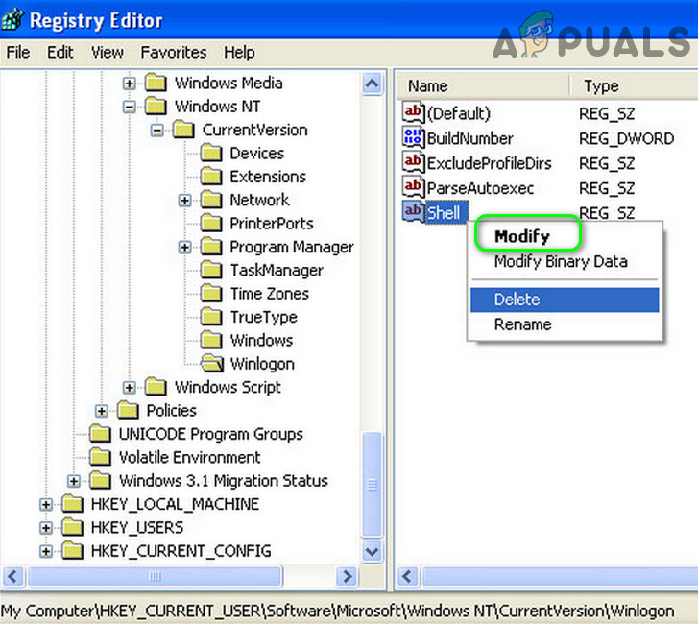Click the Registry Editor title bar icon
The width and height of the screenshot is (698, 624).
[12, 19]
